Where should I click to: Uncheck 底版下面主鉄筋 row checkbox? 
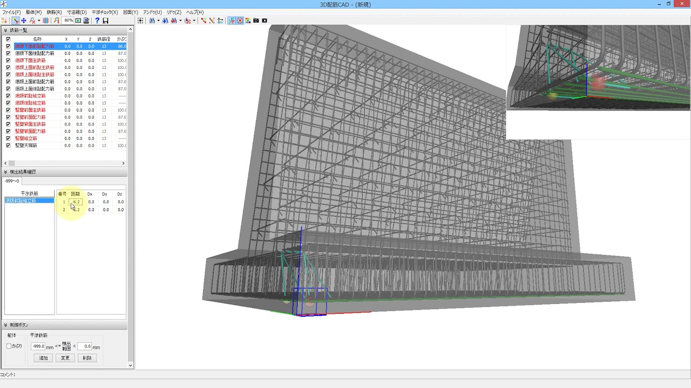tap(8, 60)
